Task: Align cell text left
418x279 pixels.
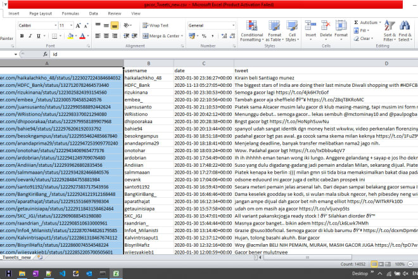Action: coord(98,36)
